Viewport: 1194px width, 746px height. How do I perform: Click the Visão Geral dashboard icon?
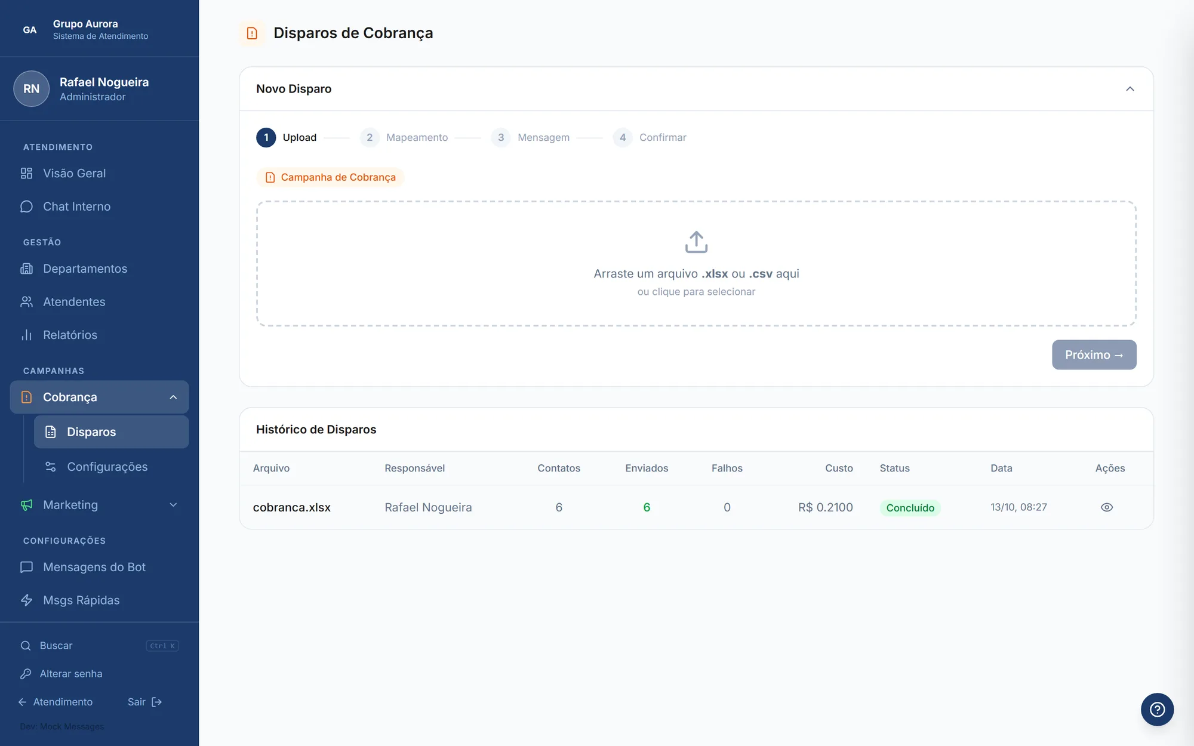(x=26, y=173)
